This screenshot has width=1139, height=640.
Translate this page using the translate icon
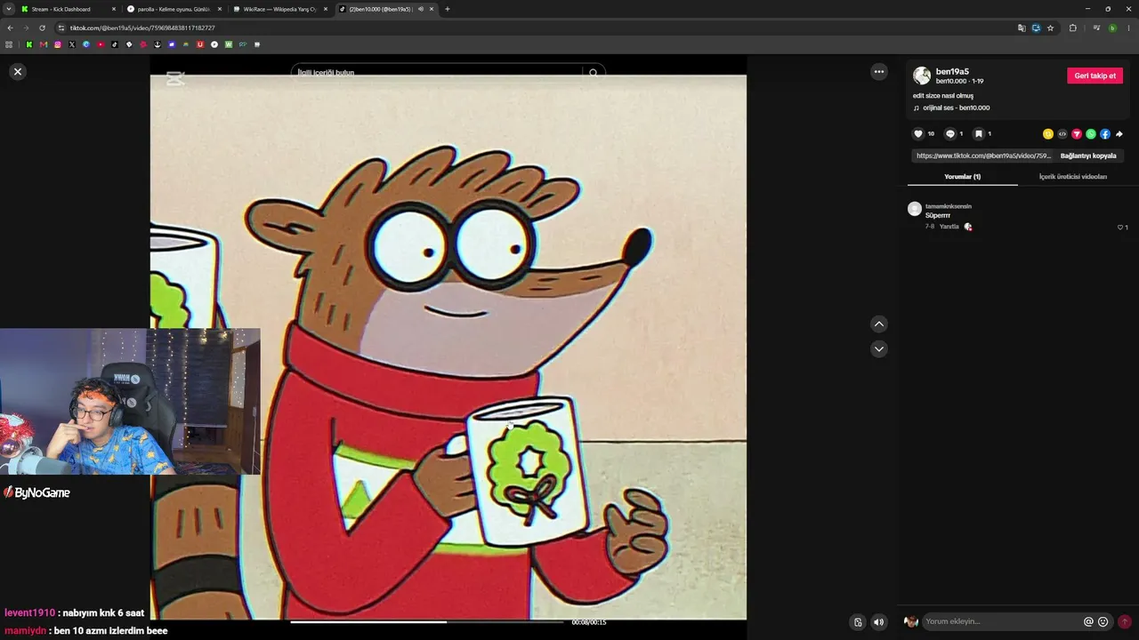tap(1022, 28)
